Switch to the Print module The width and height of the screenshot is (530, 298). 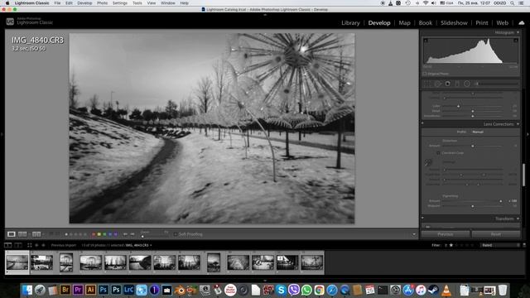point(482,23)
